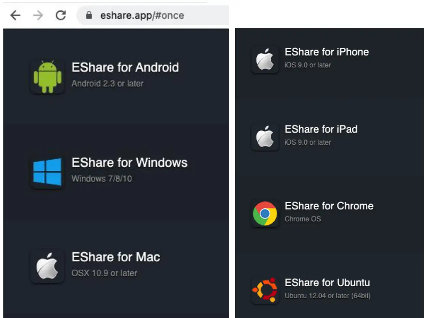Reload the page with the refresh icon
This screenshot has width=427, height=318.
point(60,15)
